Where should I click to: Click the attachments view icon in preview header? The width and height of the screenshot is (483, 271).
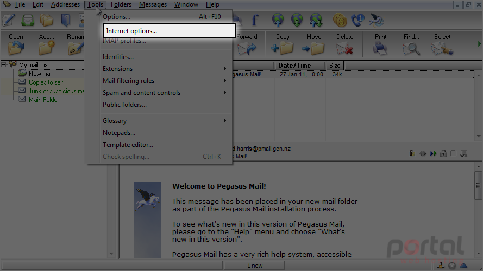pos(412,153)
